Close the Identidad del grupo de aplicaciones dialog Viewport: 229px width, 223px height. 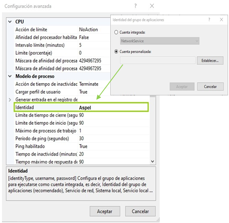(x=221, y=20)
